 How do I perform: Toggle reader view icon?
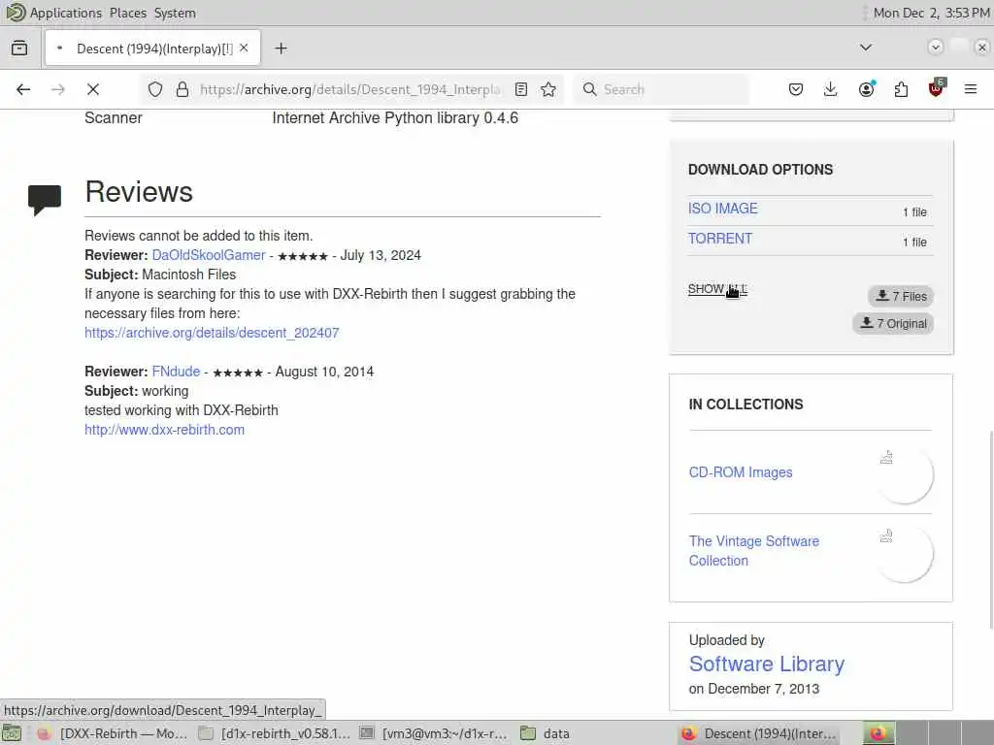click(x=521, y=89)
